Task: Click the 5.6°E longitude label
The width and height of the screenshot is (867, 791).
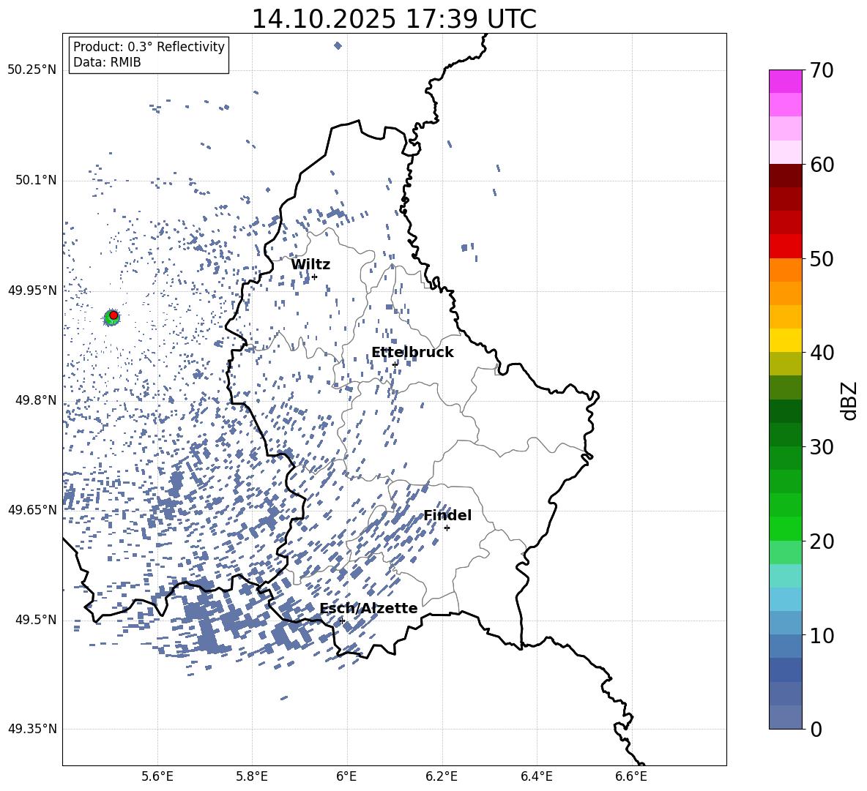Action: tap(157, 776)
